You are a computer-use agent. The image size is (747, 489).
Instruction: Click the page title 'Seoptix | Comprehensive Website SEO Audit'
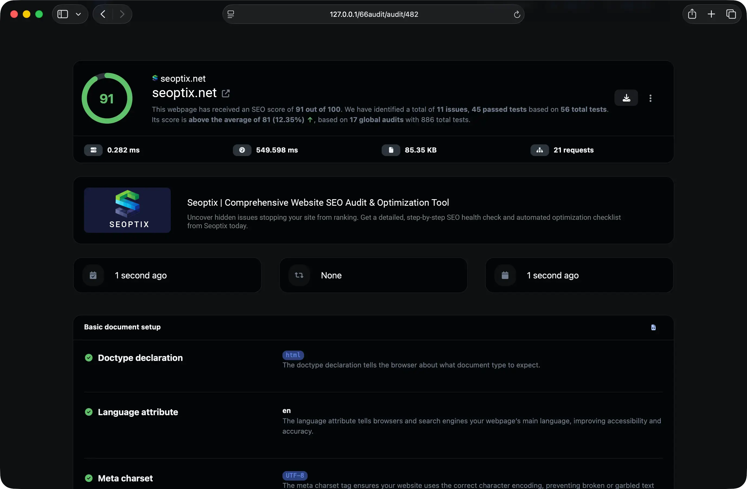[318, 202]
